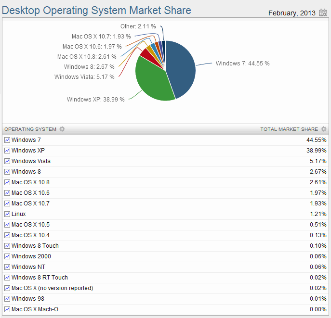Click the Mac OS X 10.6: 1.97 % pie label
Viewport: 331px width, 318px height.
pos(92,47)
